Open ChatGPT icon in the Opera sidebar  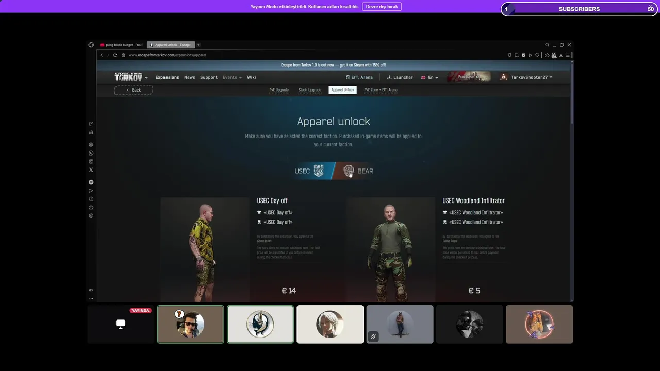pos(91,145)
